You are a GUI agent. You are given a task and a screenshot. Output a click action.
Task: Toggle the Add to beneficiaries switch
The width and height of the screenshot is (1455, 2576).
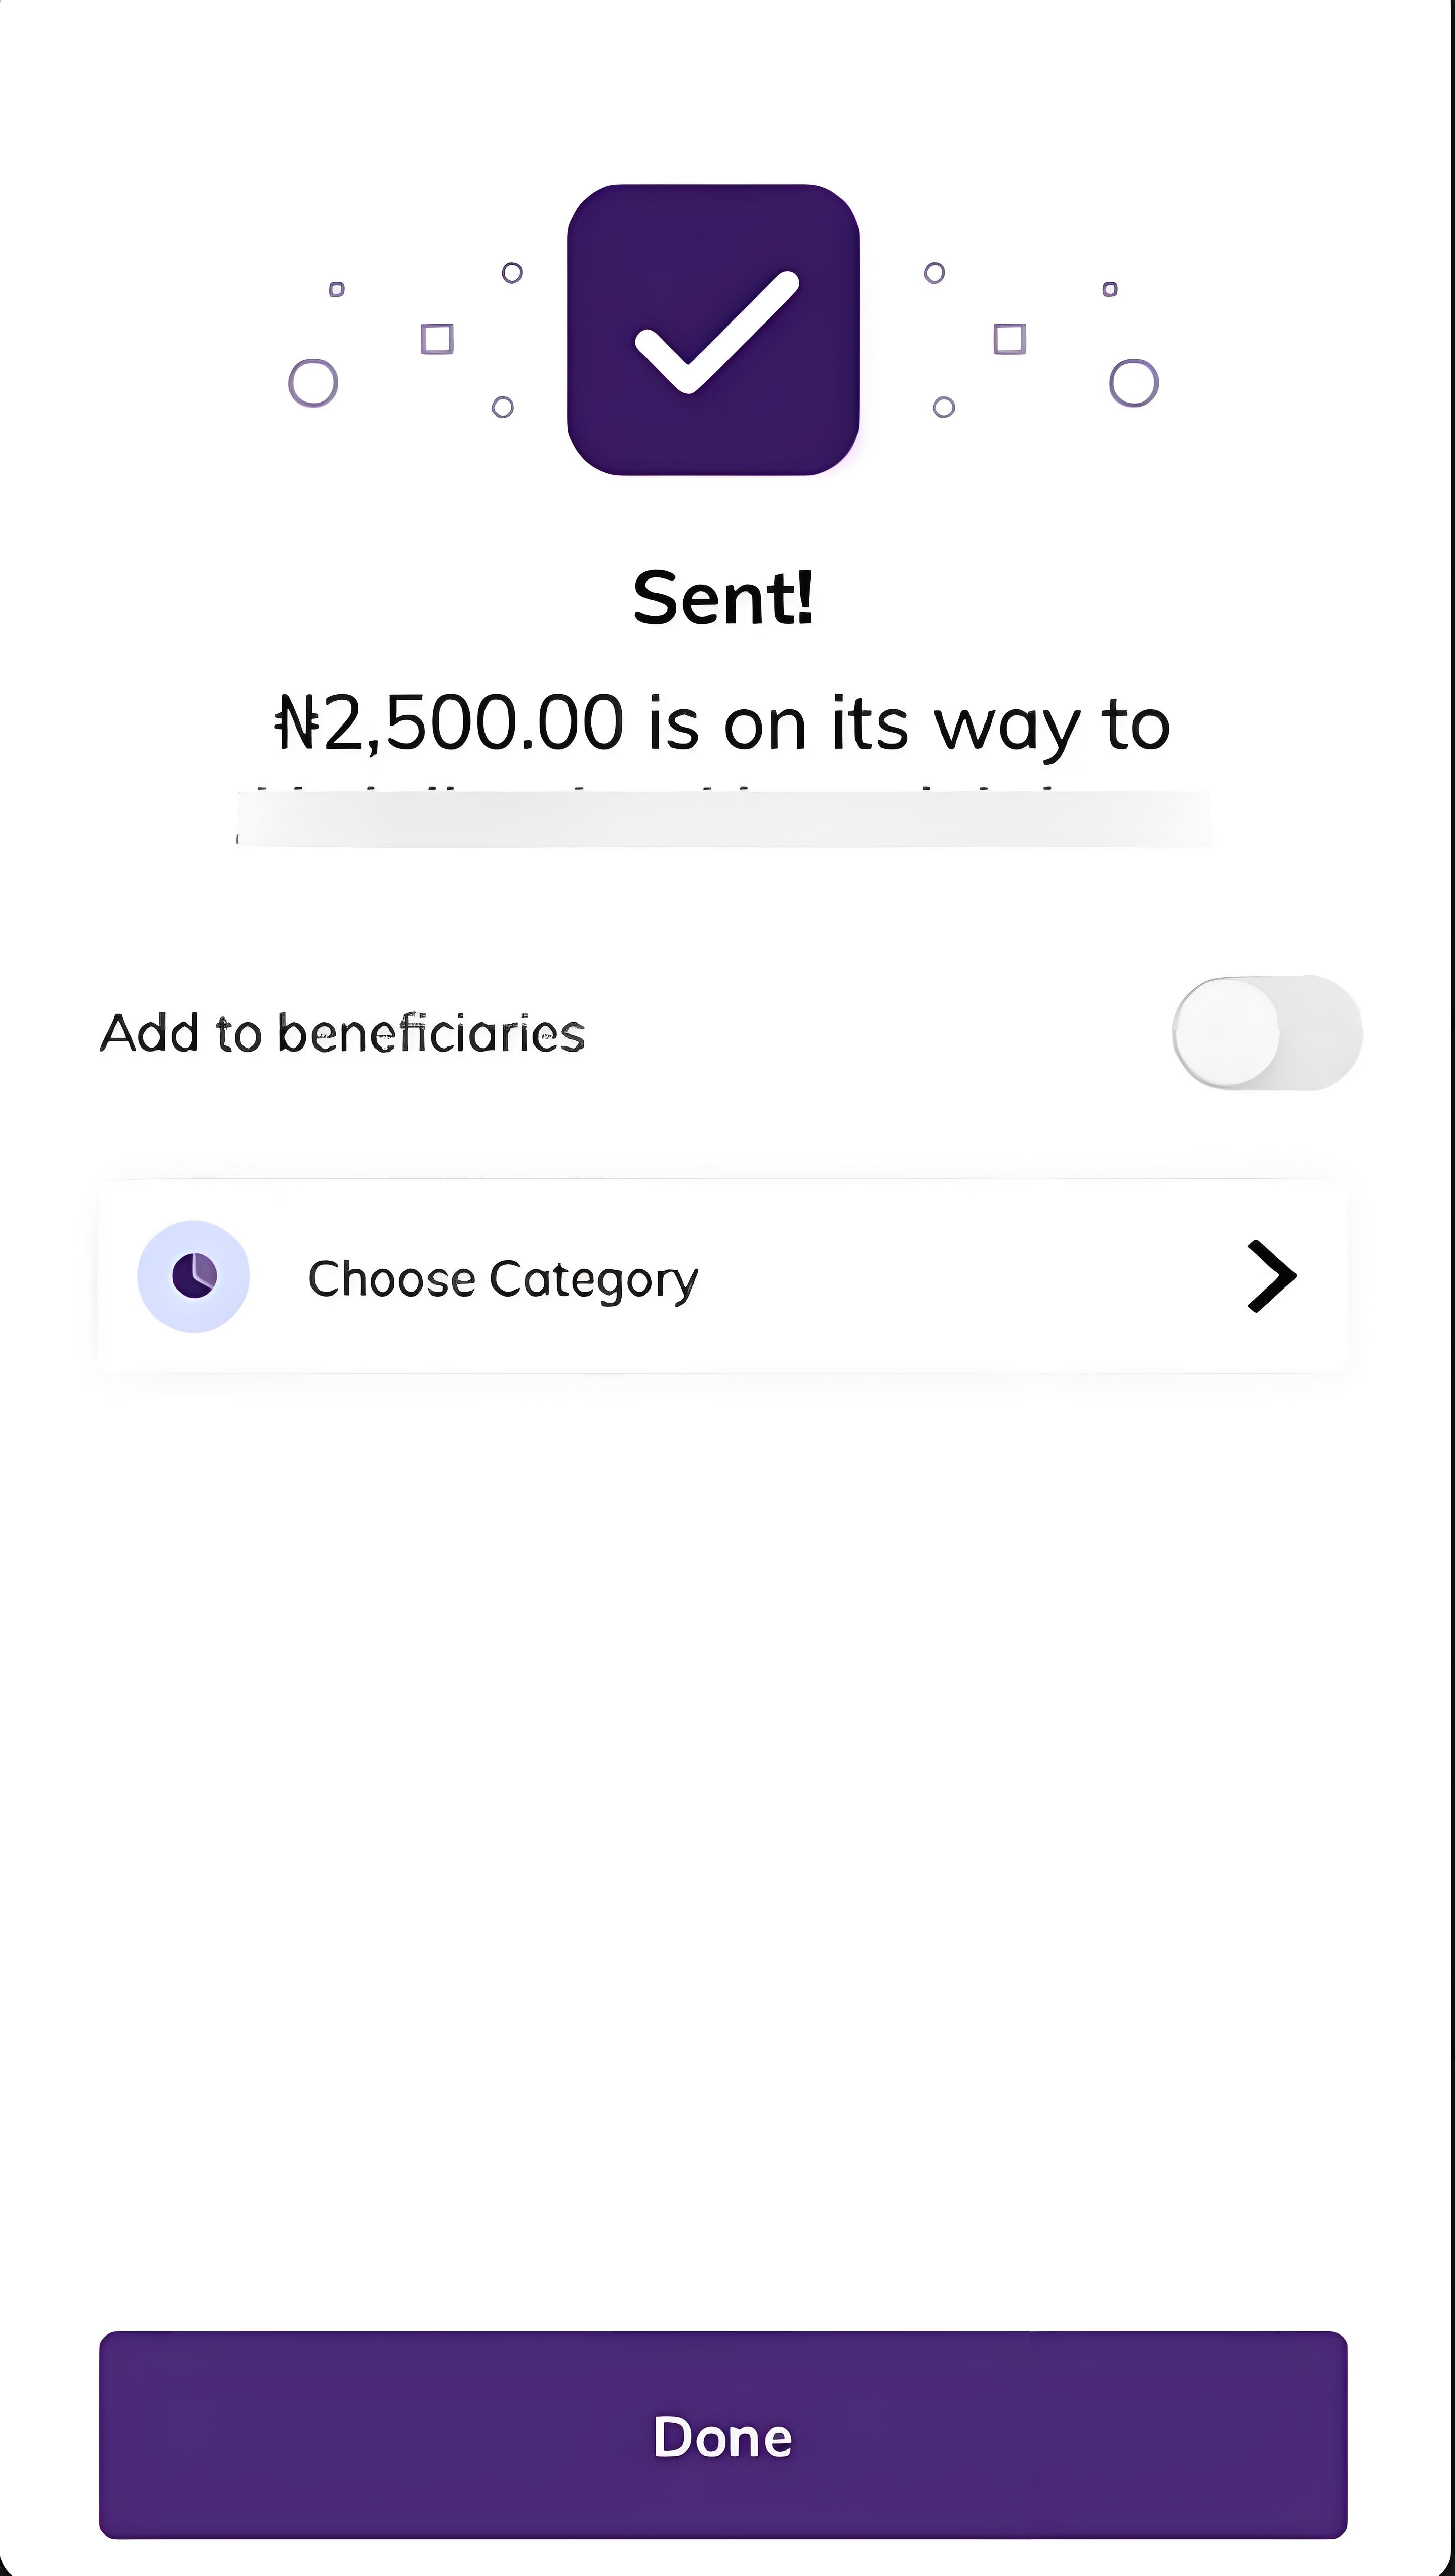1267,1032
